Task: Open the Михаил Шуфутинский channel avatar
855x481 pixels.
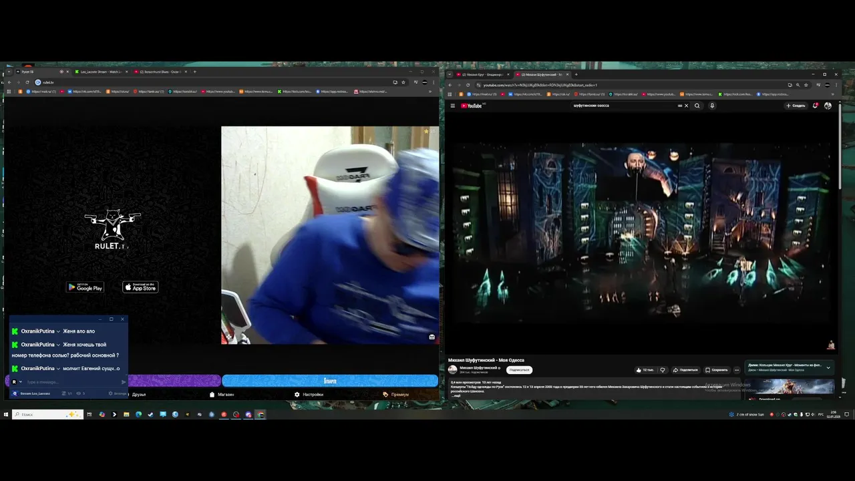Action: 453,369
